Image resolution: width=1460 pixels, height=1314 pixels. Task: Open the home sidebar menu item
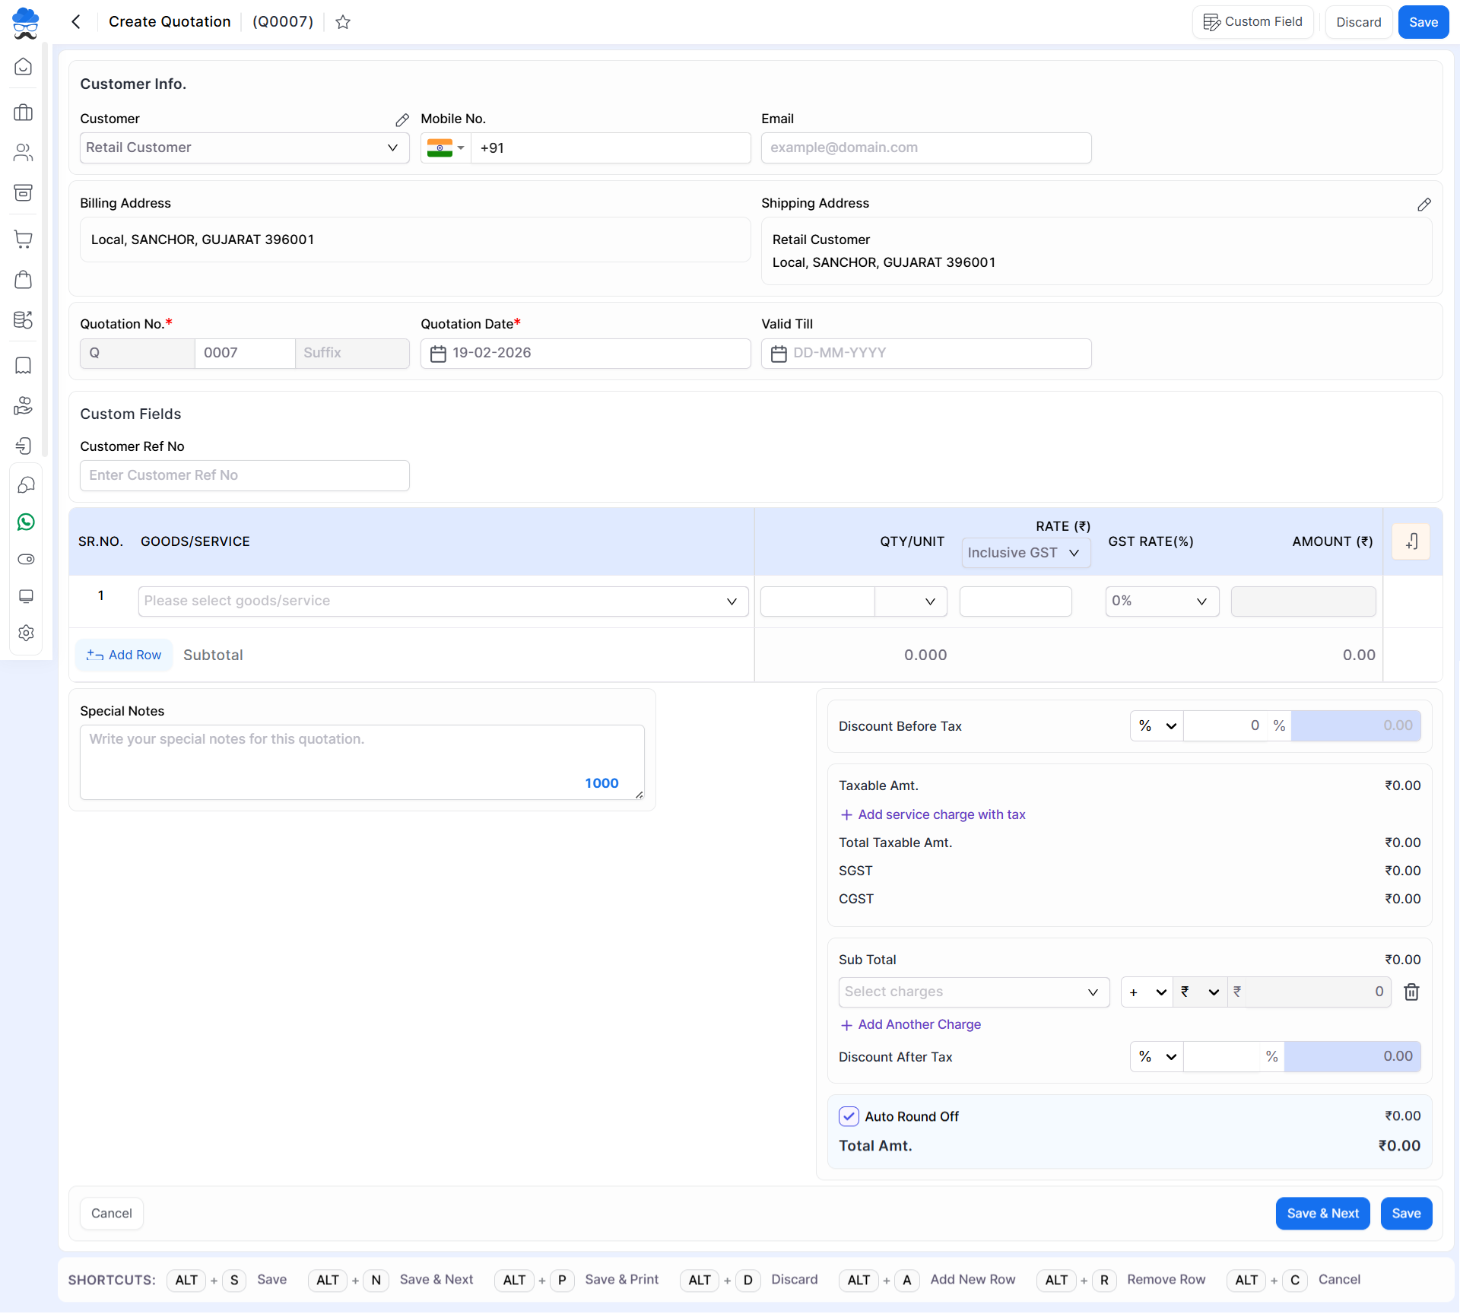tap(24, 67)
